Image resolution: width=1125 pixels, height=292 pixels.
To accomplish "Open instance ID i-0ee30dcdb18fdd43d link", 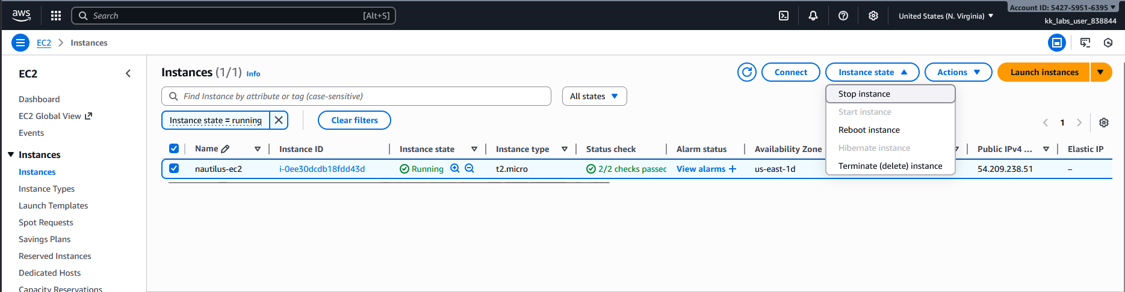I will point(322,169).
